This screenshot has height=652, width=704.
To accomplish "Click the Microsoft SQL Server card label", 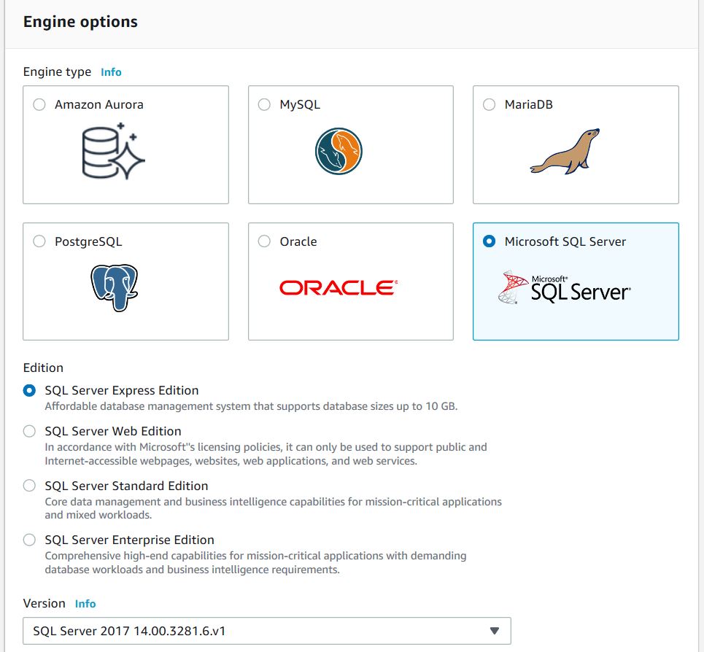I will [x=565, y=241].
